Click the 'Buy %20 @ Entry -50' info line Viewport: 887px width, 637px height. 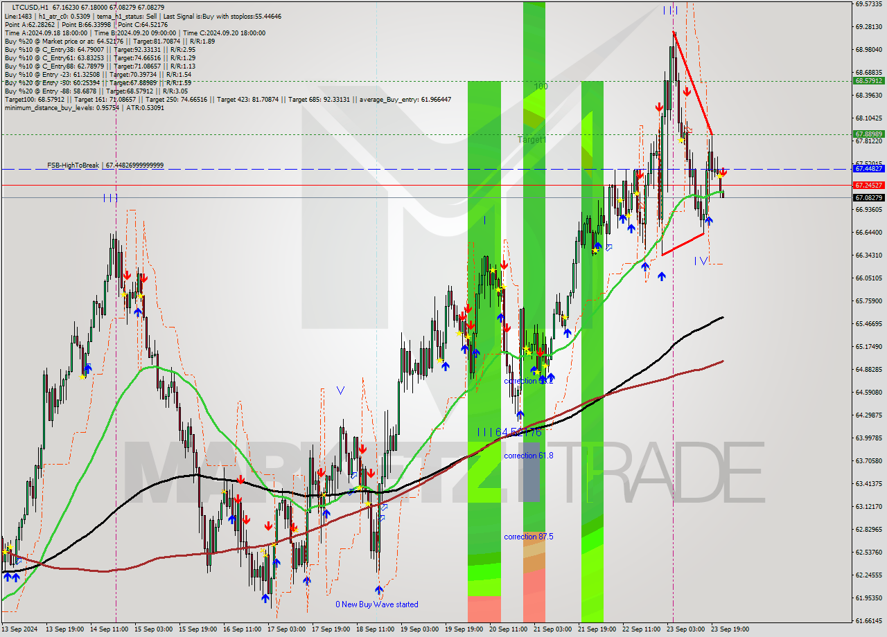[98, 82]
